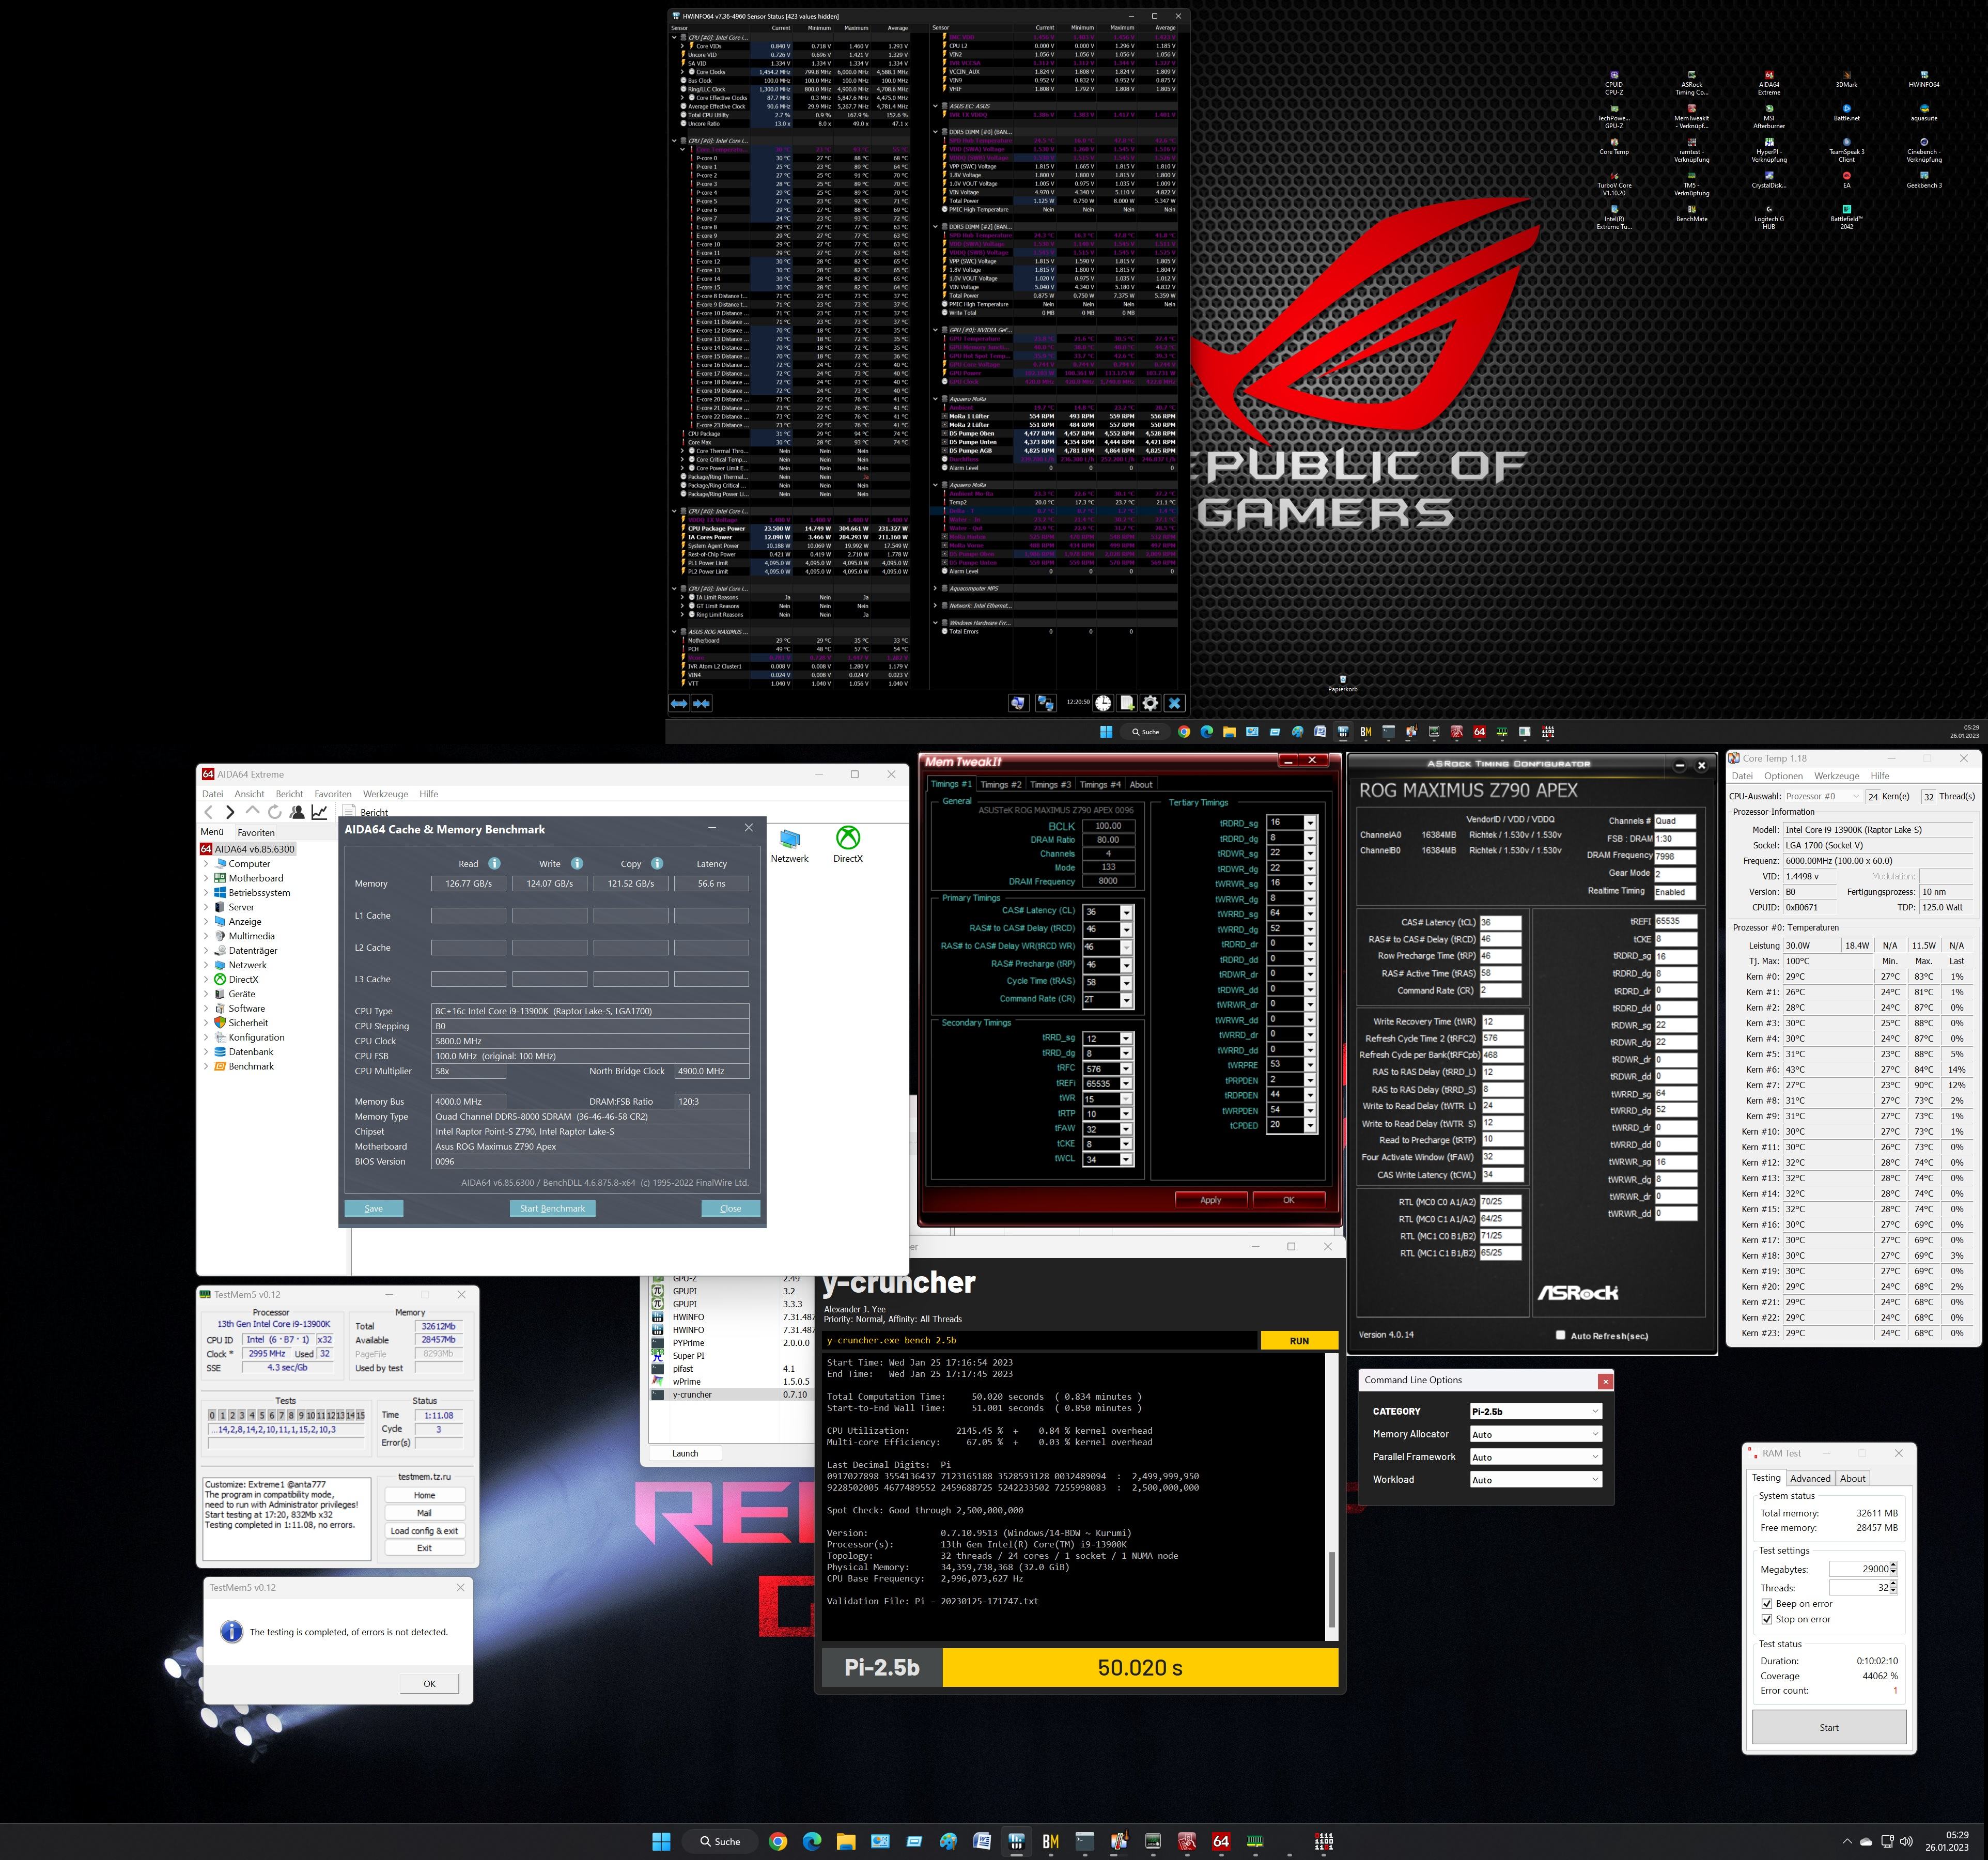This screenshot has height=1860, width=1988.
Task: Open CAS# Latency (CL) dropdown in MemTweakIt
Action: point(1127,912)
